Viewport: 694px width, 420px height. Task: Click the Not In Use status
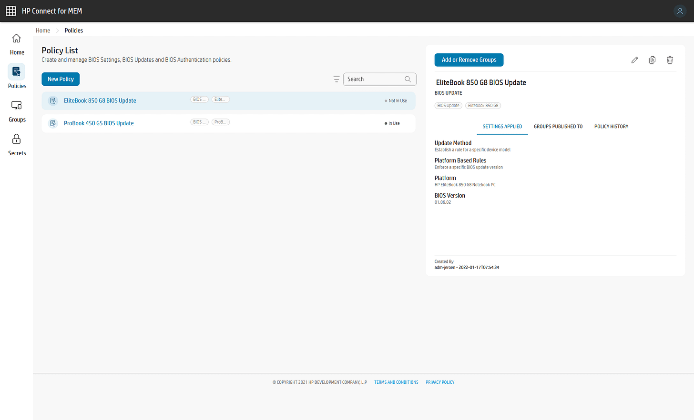pos(396,101)
